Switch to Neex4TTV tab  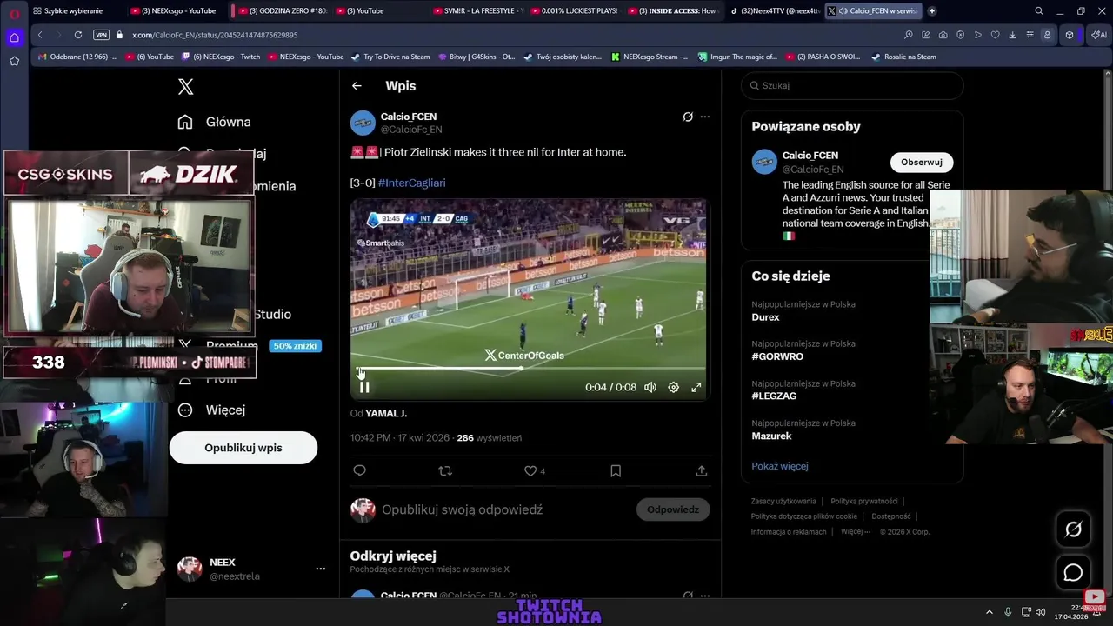click(774, 11)
